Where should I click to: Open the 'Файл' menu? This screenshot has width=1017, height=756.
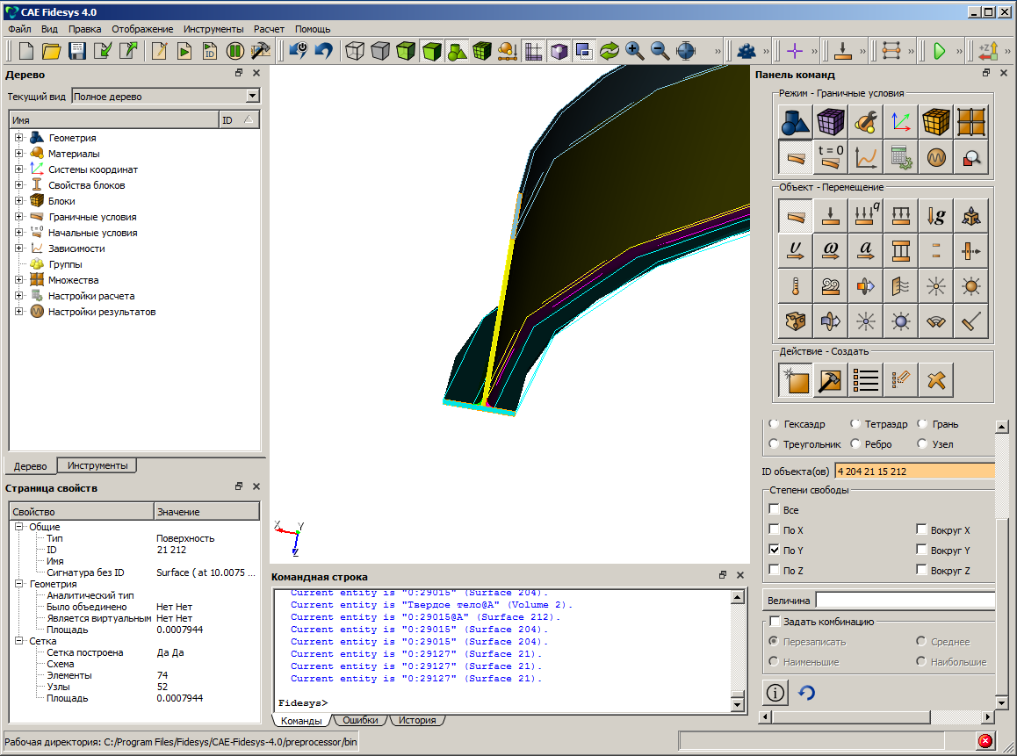[19, 28]
